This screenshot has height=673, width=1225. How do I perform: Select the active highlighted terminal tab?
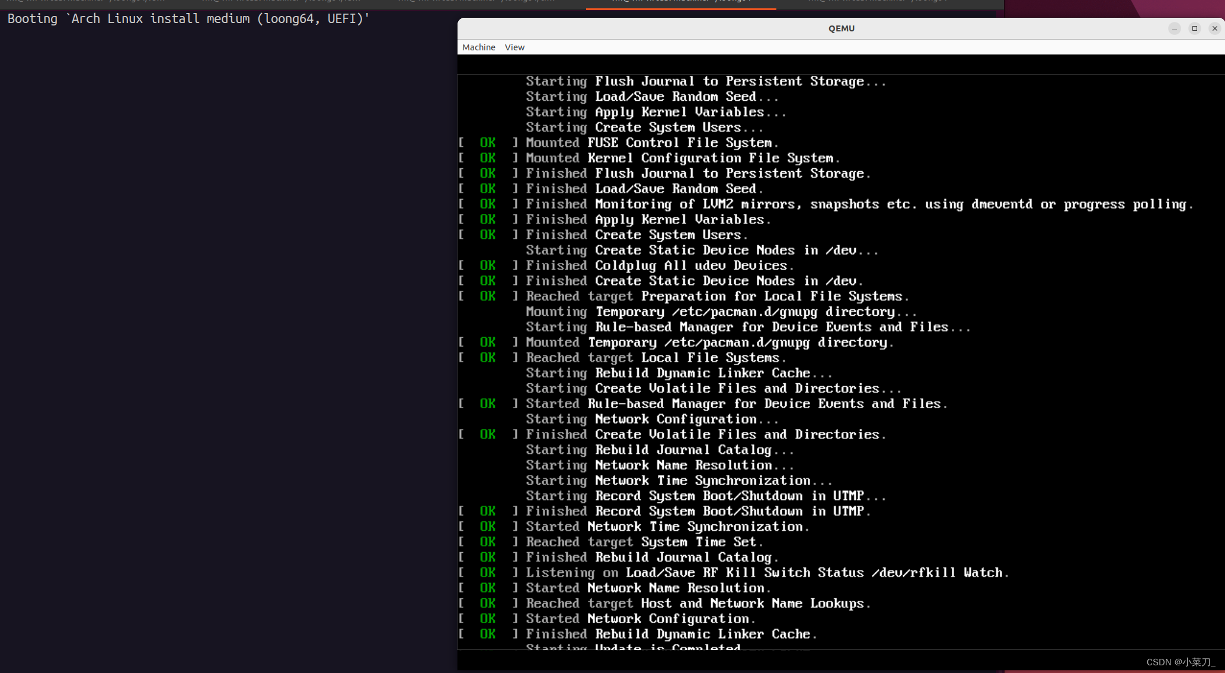(x=680, y=5)
